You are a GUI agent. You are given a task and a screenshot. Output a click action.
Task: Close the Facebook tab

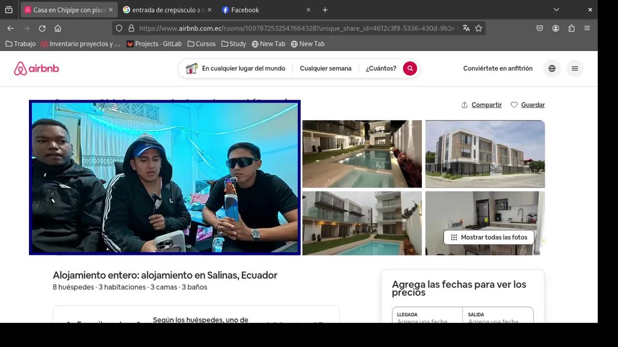click(309, 10)
